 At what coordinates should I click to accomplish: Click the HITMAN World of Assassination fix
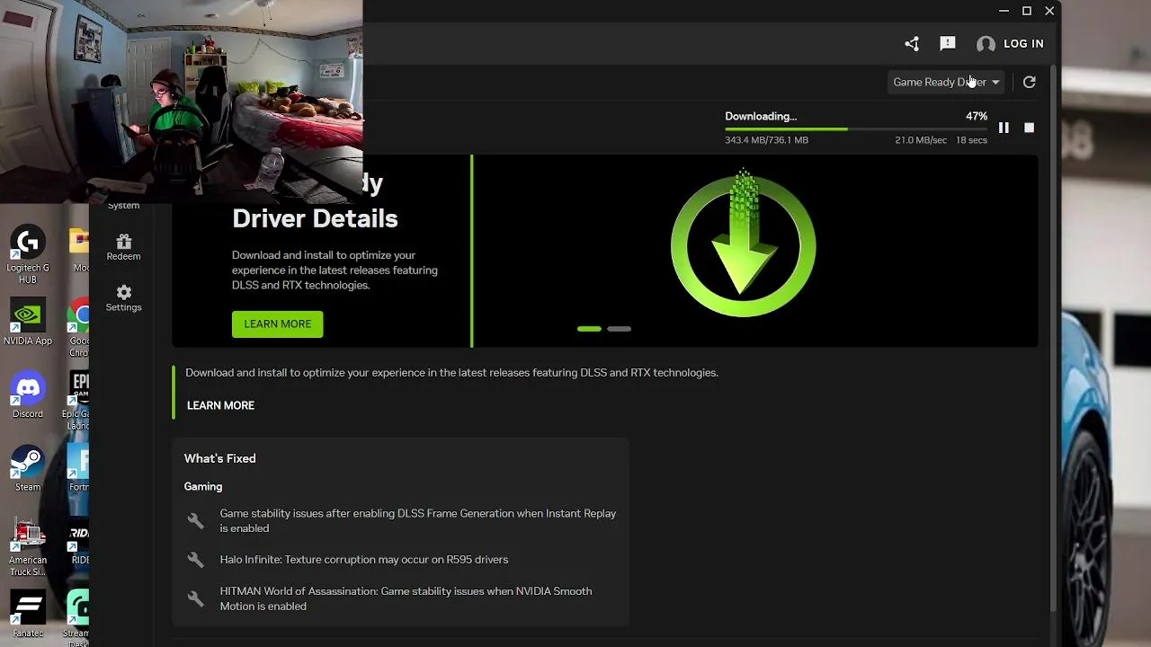point(406,598)
